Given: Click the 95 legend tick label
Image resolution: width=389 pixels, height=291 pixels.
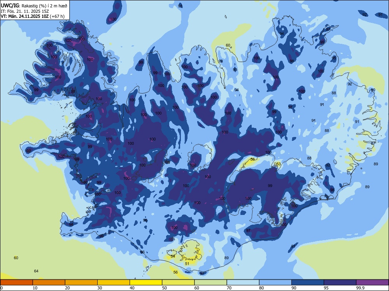Looking at the screenshot, I should (x=326, y=288).
